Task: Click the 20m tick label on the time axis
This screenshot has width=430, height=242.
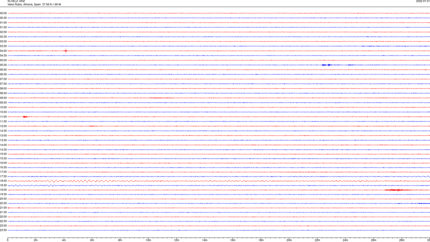Action: (289, 240)
